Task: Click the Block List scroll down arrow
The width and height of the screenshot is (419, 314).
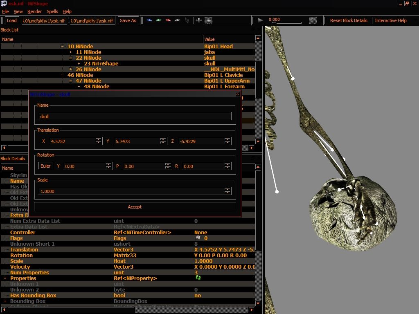Action: click(258, 141)
